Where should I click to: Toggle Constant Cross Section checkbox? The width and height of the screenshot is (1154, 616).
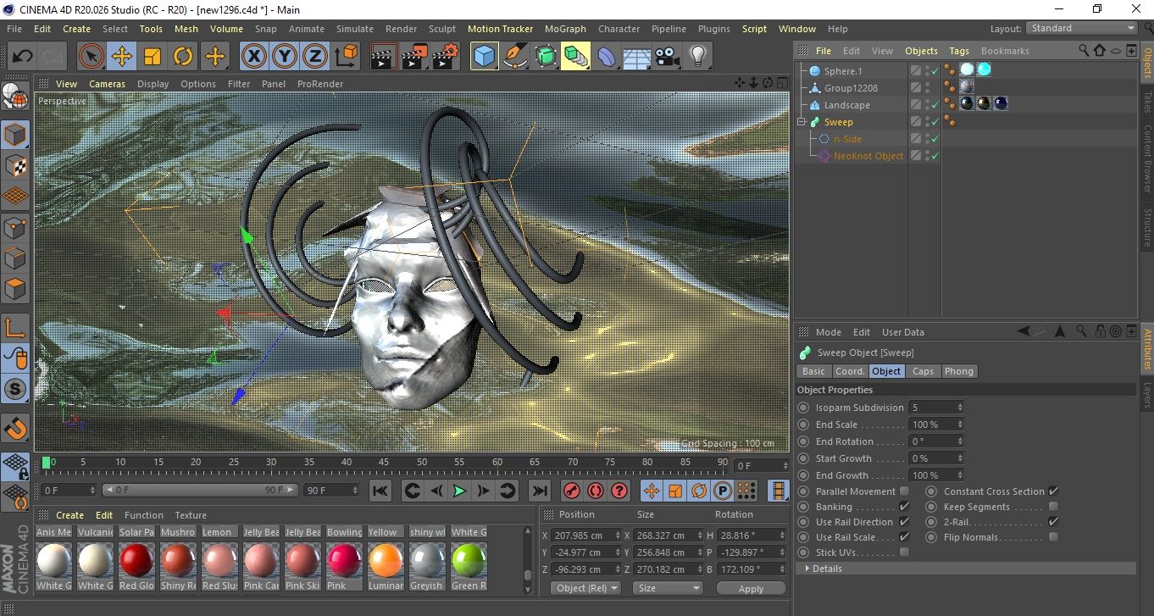1053,491
